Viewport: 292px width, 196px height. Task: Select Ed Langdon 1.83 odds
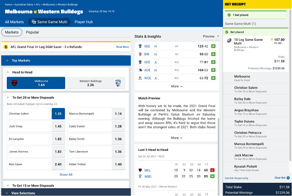(58, 139)
